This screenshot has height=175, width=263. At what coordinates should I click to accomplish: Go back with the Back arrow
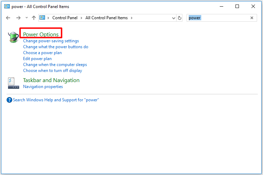8,18
